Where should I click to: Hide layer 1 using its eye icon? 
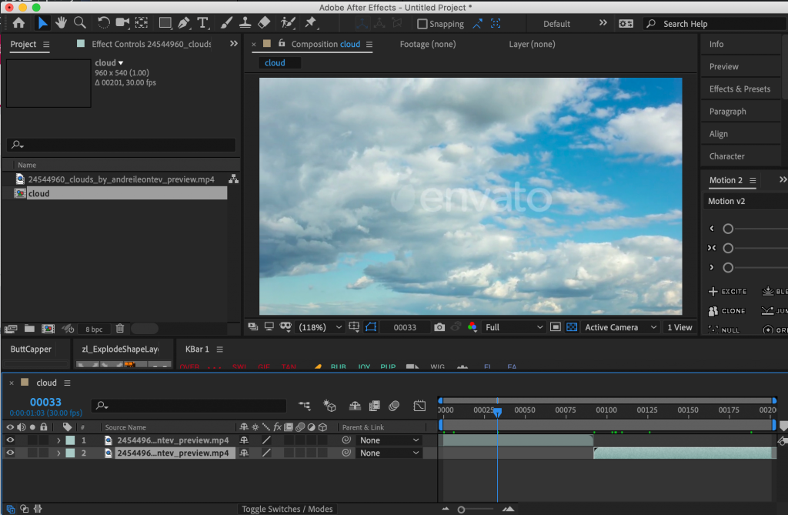tap(10, 440)
